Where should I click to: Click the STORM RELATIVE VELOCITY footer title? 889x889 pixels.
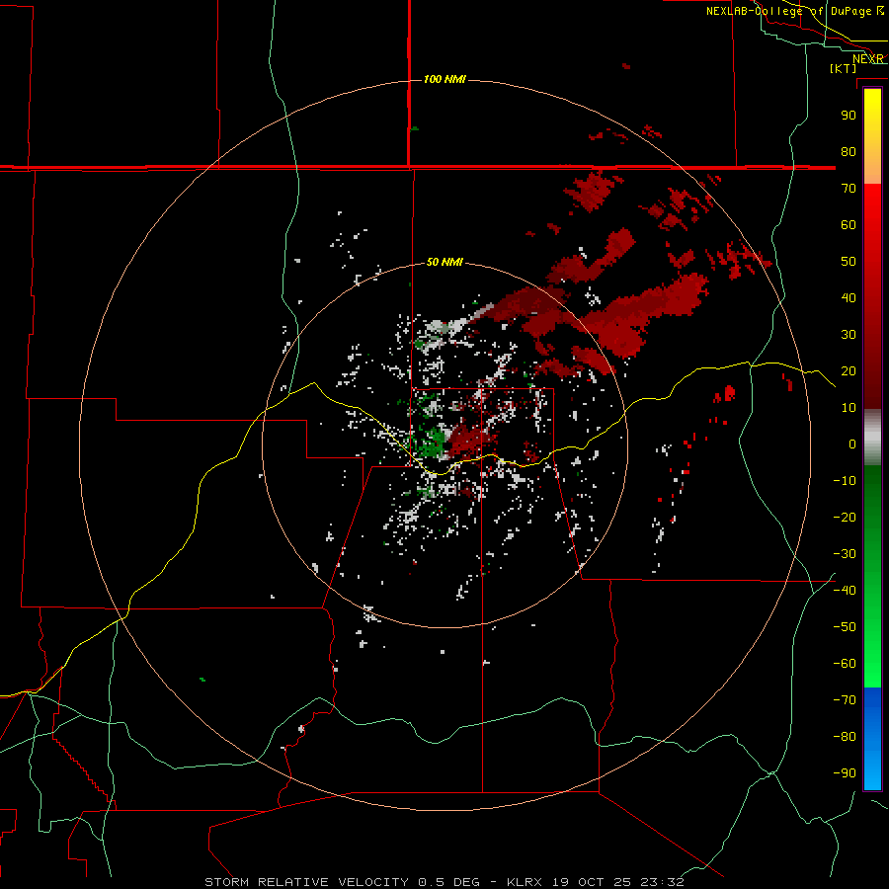click(x=306, y=882)
